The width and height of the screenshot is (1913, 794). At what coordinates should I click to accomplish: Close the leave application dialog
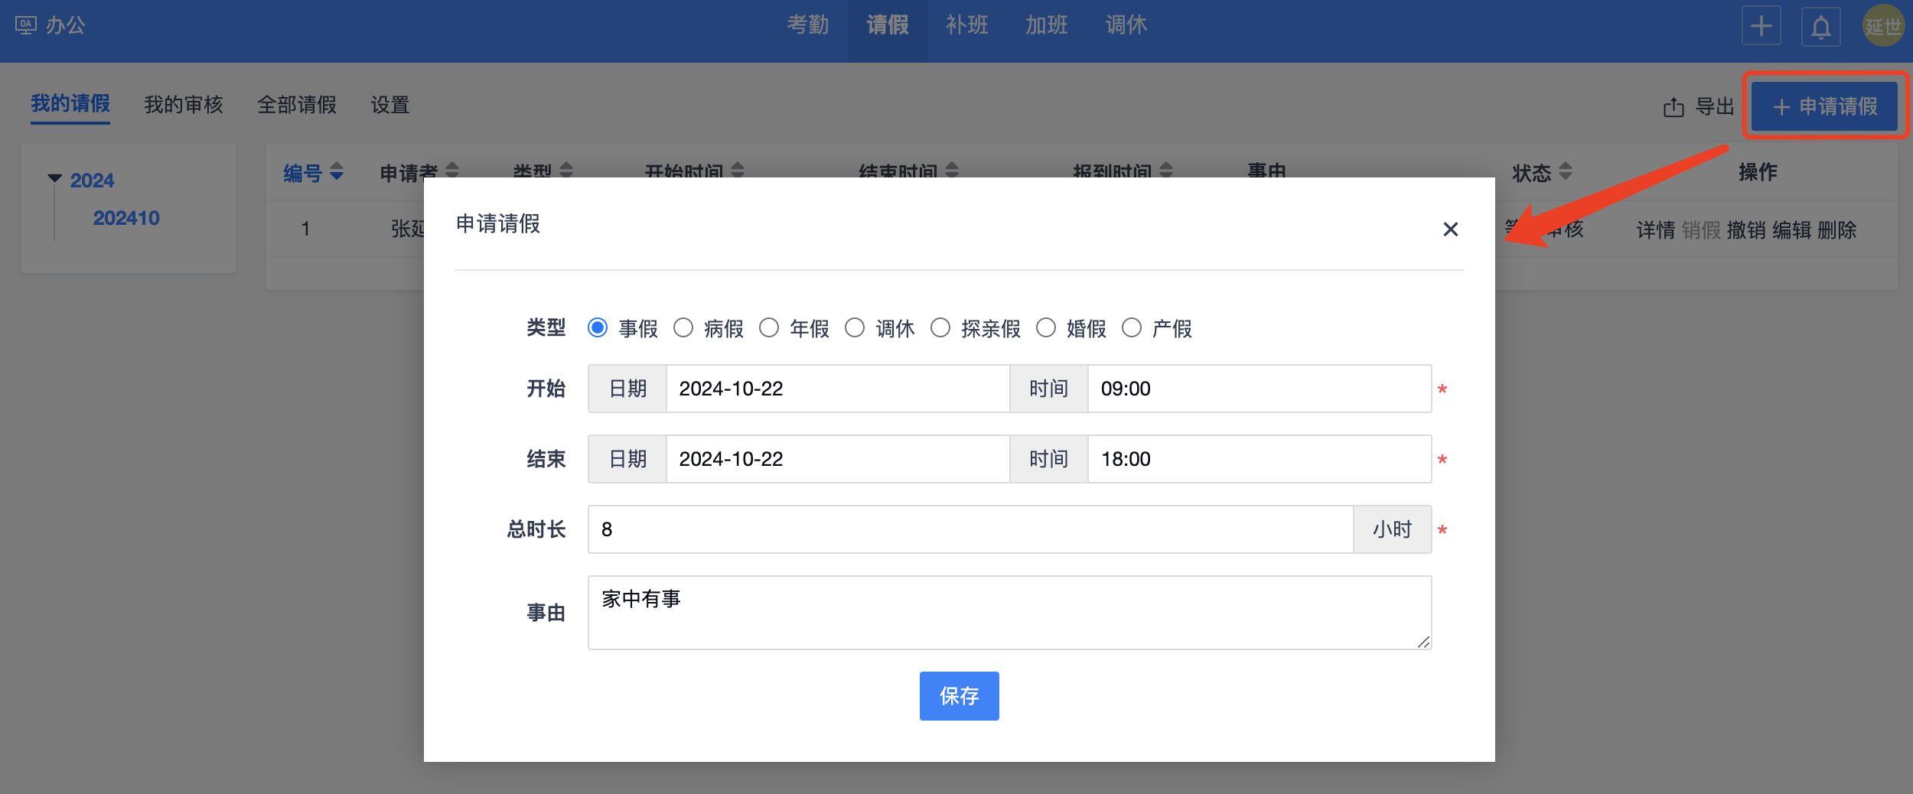tap(1449, 229)
